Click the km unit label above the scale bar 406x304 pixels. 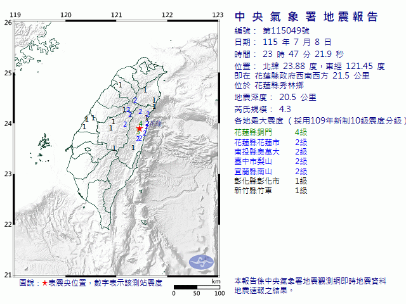pyautogui.click(x=216, y=281)
